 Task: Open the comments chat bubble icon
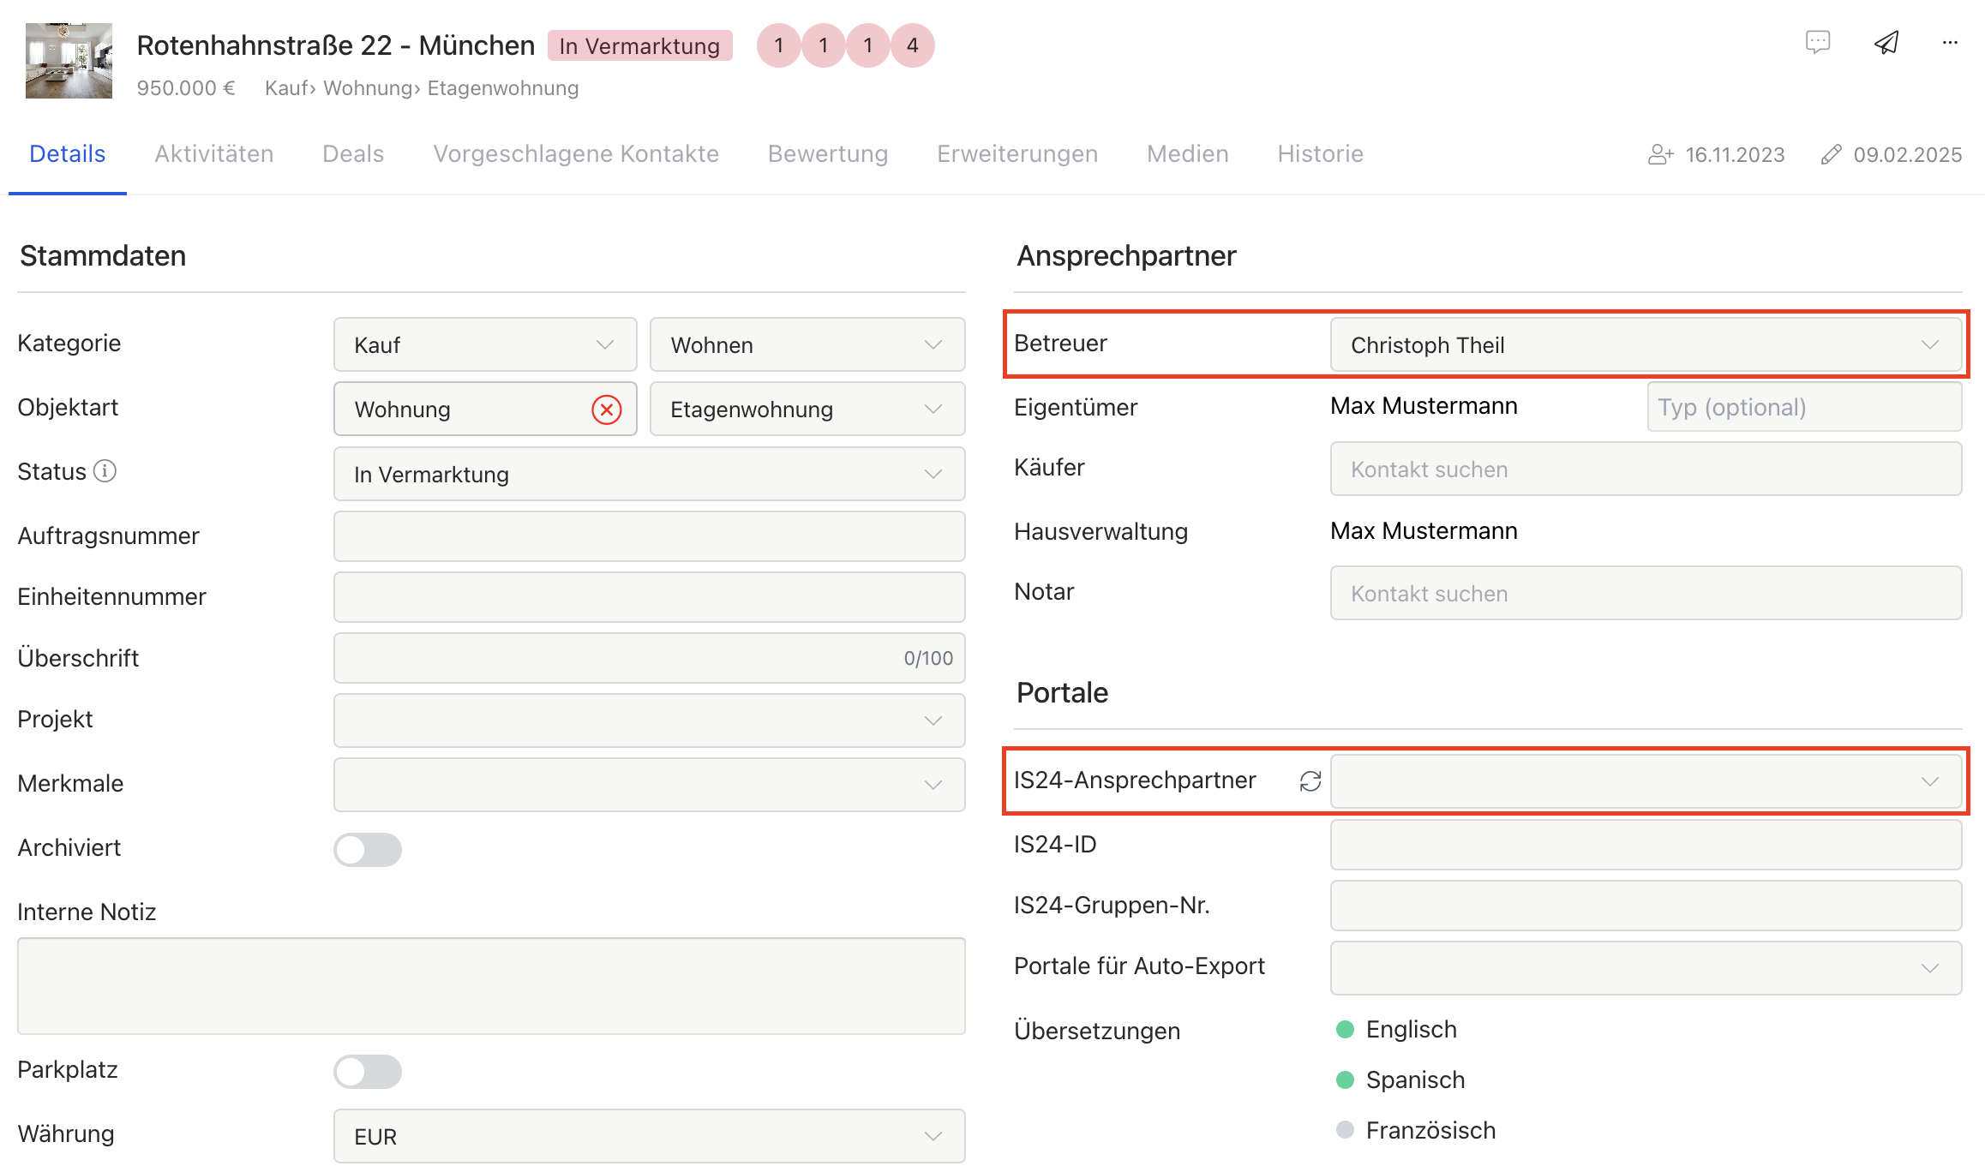(x=1817, y=43)
